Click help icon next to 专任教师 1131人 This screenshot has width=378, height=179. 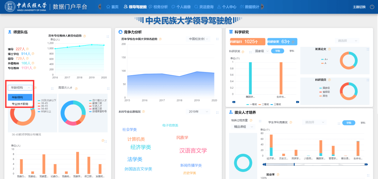[x=35, y=68]
